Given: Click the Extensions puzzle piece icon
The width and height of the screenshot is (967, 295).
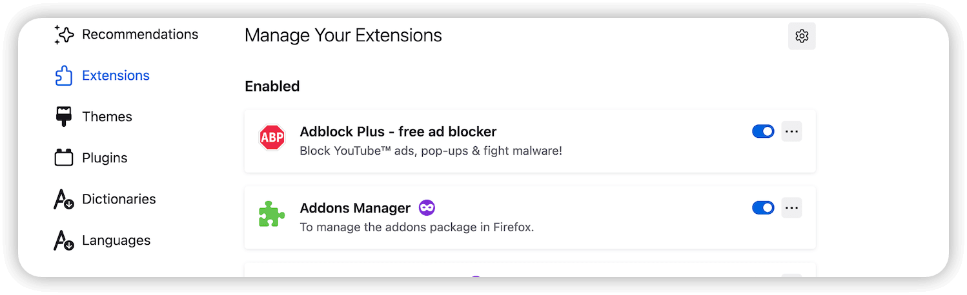Looking at the screenshot, I should (63, 76).
